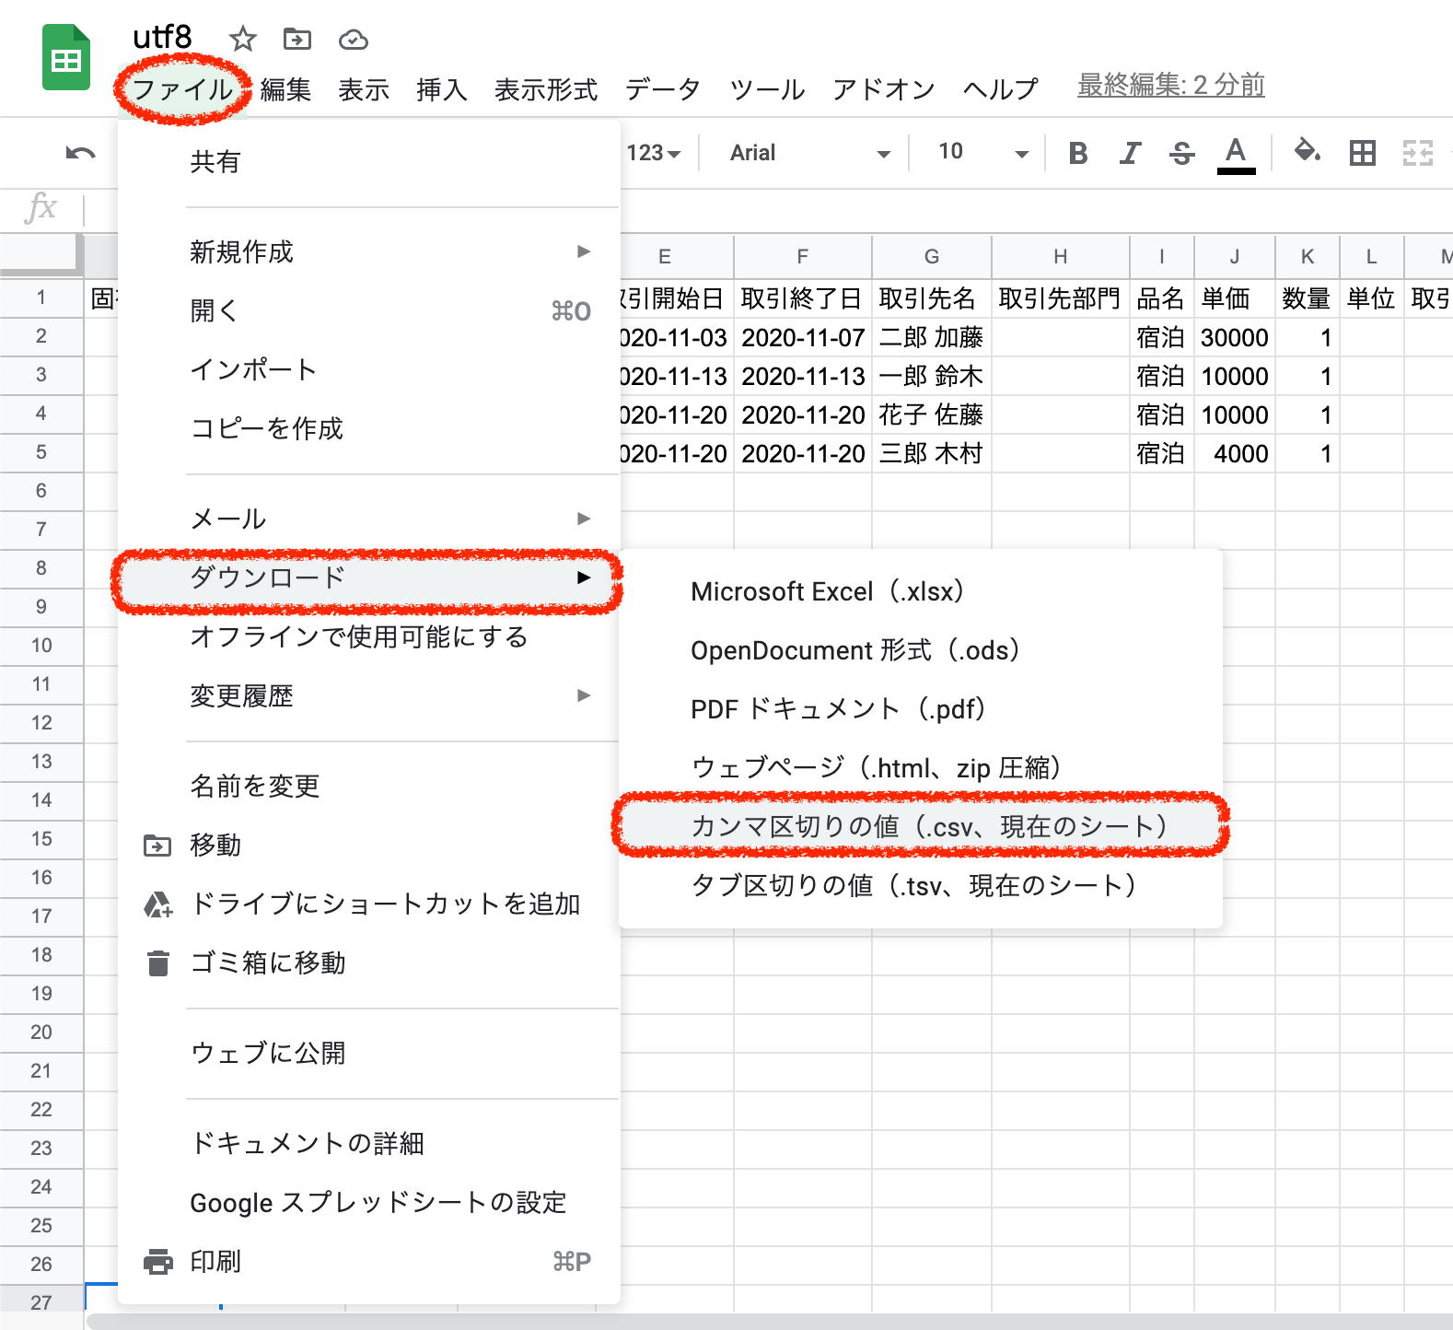The height and width of the screenshot is (1330, 1453).
Task: Open the font size 10 dropdown
Action: [x=981, y=153]
